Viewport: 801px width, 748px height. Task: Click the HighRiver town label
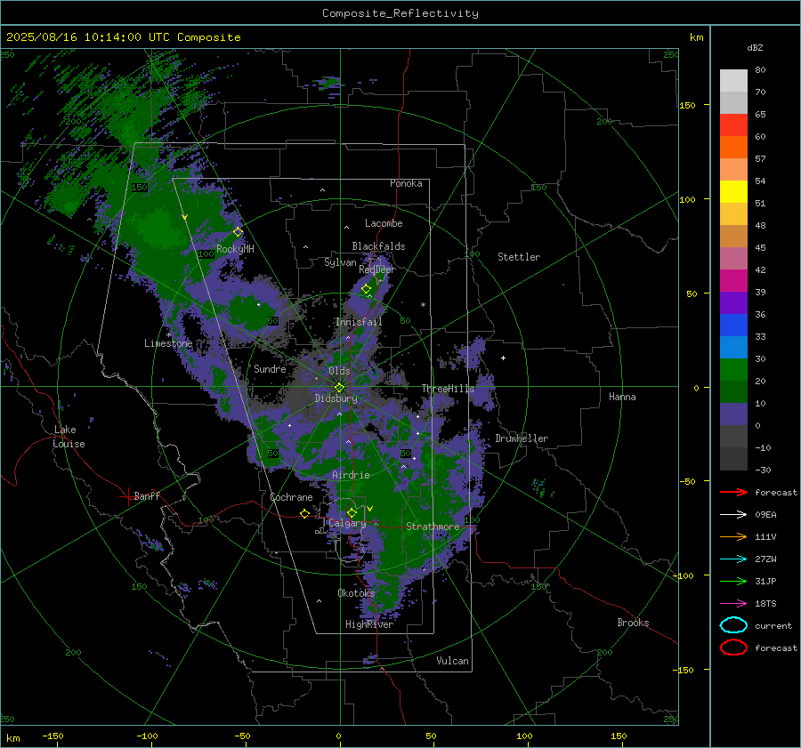[369, 624]
